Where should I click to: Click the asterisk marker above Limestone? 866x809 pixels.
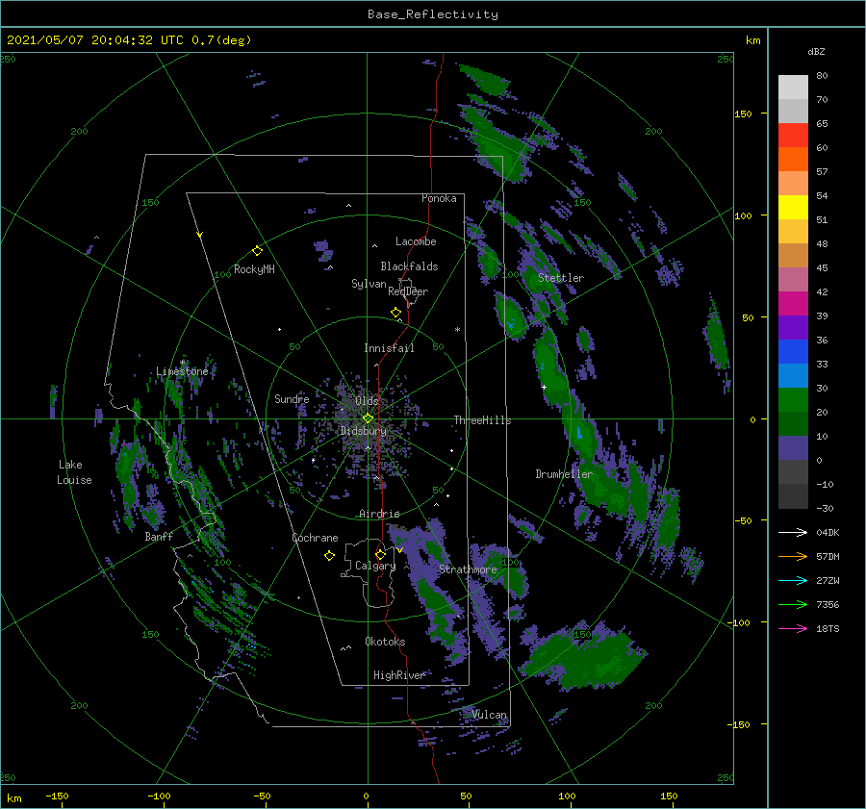tap(183, 363)
